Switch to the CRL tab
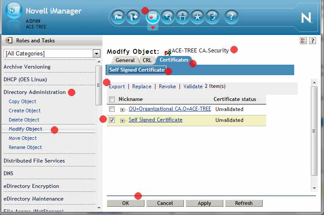The height and width of the screenshot is (215, 324). click(x=147, y=60)
